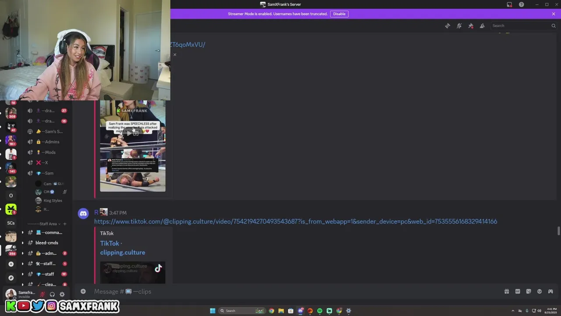The image size is (561, 316).
Task: Click the Discord avatar of the 3:47 PM message
Action: coord(83,214)
